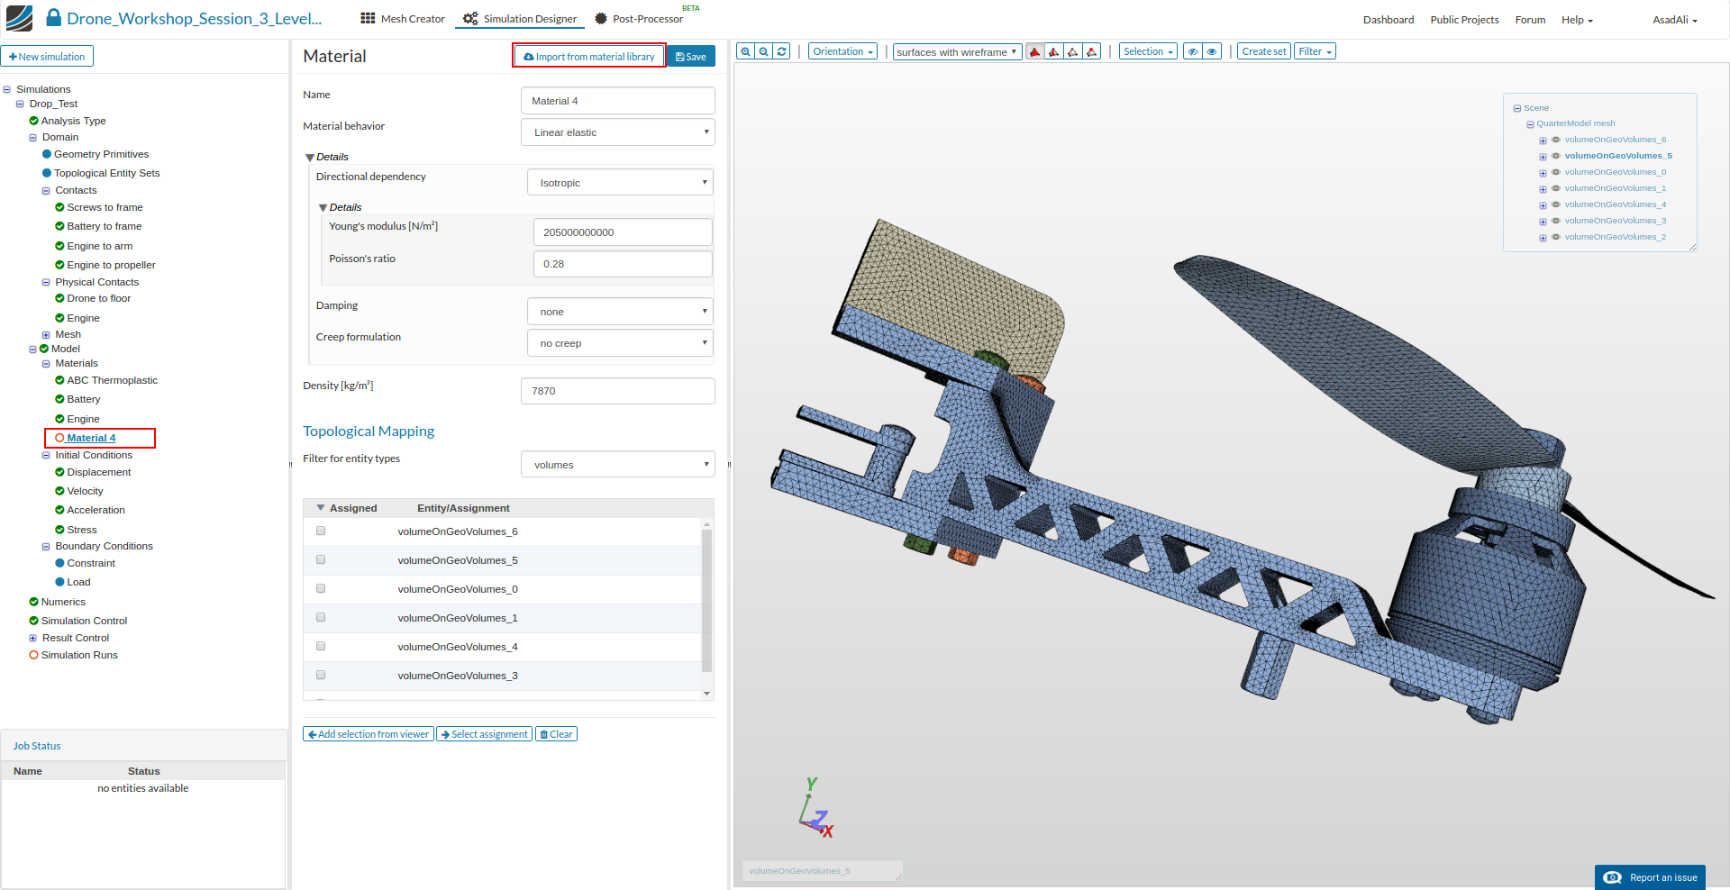Click the reset view refresh icon
The image size is (1730, 890).
coord(780,51)
